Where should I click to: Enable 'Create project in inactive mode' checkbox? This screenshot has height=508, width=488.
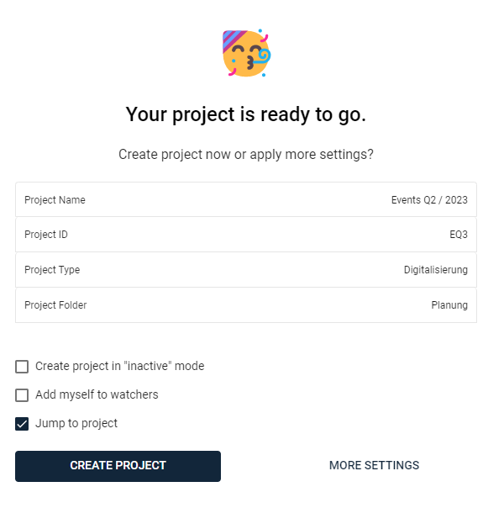click(22, 367)
